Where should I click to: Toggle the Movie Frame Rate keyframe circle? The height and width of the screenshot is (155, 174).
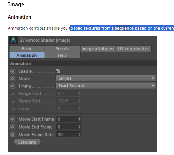(13, 135)
